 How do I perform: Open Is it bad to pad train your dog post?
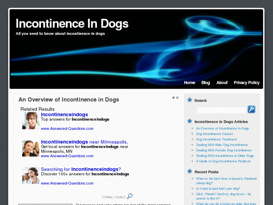(218, 188)
